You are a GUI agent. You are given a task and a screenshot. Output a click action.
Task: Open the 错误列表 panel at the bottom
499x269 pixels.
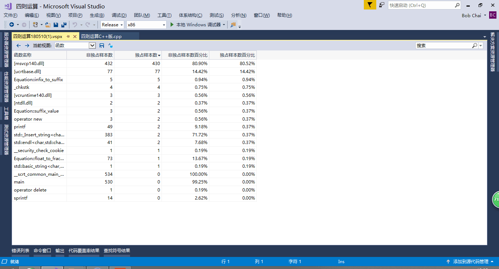pyautogui.click(x=20, y=251)
